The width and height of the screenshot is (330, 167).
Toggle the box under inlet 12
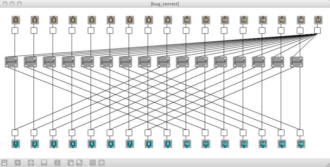pos(224,30)
